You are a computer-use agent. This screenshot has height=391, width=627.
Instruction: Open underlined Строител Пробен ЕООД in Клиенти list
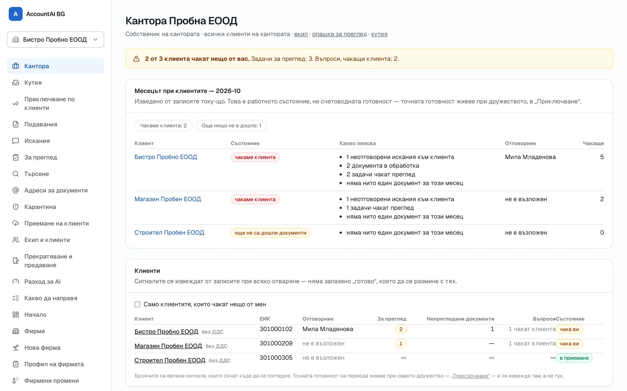pyautogui.click(x=170, y=360)
